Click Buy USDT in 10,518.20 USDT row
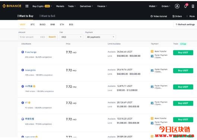 (x=183, y=120)
